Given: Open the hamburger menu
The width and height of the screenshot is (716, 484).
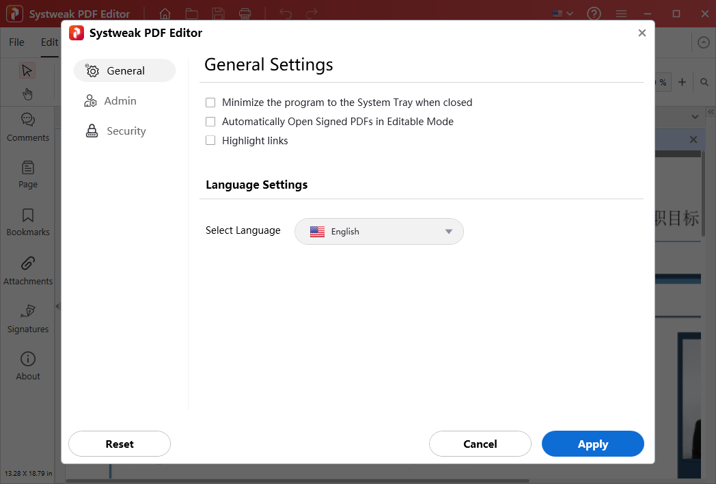Looking at the screenshot, I should pyautogui.click(x=620, y=13).
